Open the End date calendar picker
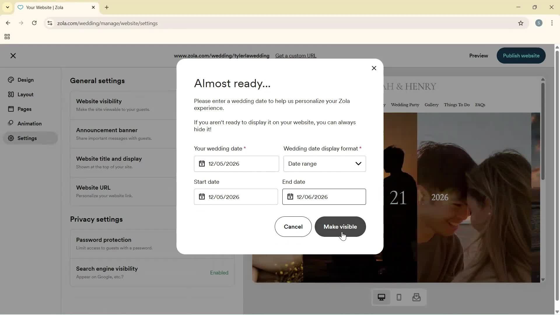The width and height of the screenshot is (560, 315). pos(290,197)
